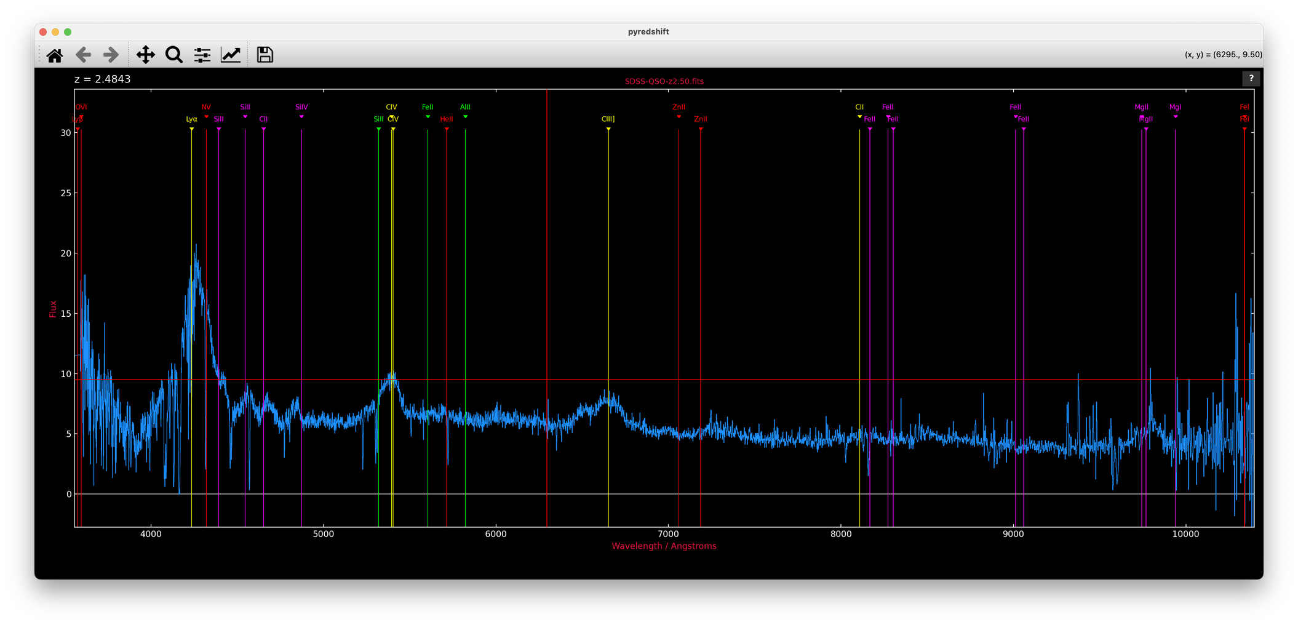Screen dimensions: 1298x625
Task: Click the flux tick label 20
Action: pyautogui.click(x=66, y=253)
